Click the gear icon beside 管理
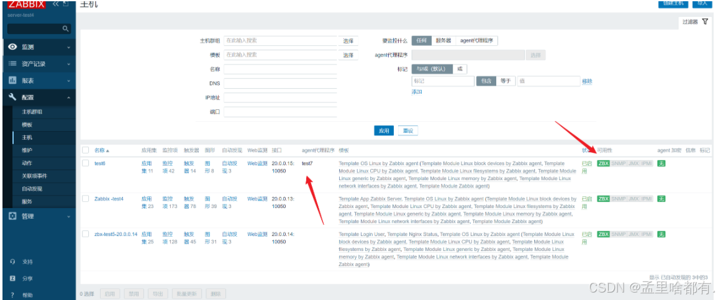This screenshot has height=300, width=718. click(x=12, y=216)
